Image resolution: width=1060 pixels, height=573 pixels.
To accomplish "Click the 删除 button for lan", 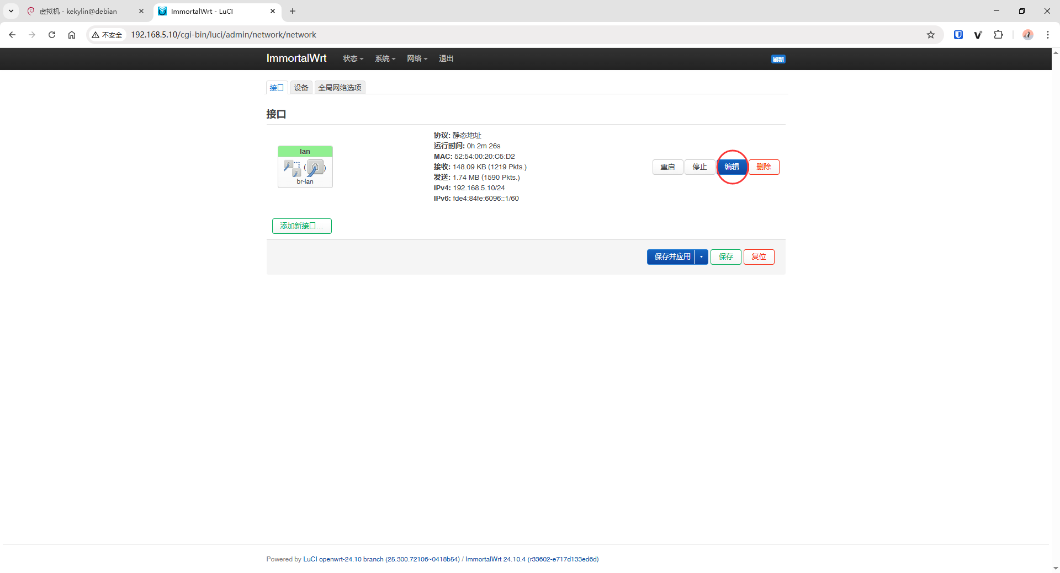I will coord(764,167).
